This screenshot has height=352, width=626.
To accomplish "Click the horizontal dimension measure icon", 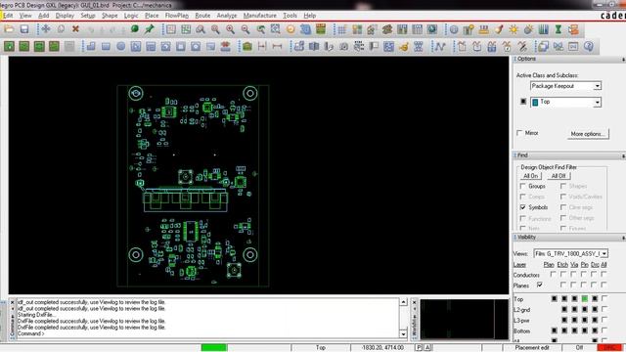I will [277, 46].
